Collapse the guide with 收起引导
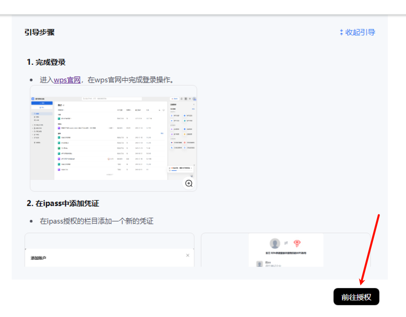 pos(357,32)
